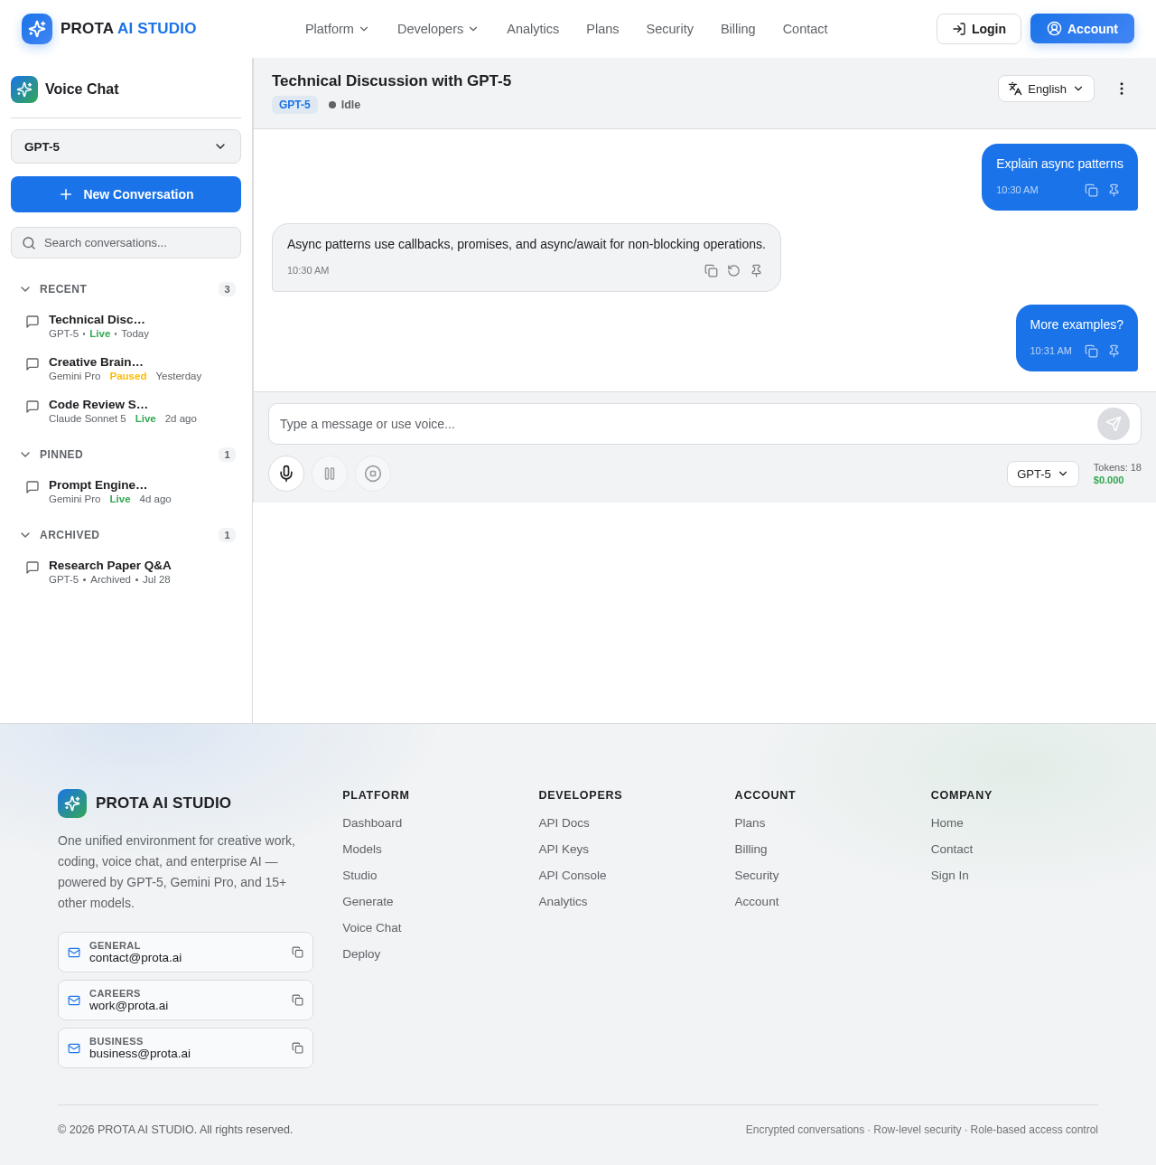
Task: Open Billing in the top navigation
Action: click(738, 29)
